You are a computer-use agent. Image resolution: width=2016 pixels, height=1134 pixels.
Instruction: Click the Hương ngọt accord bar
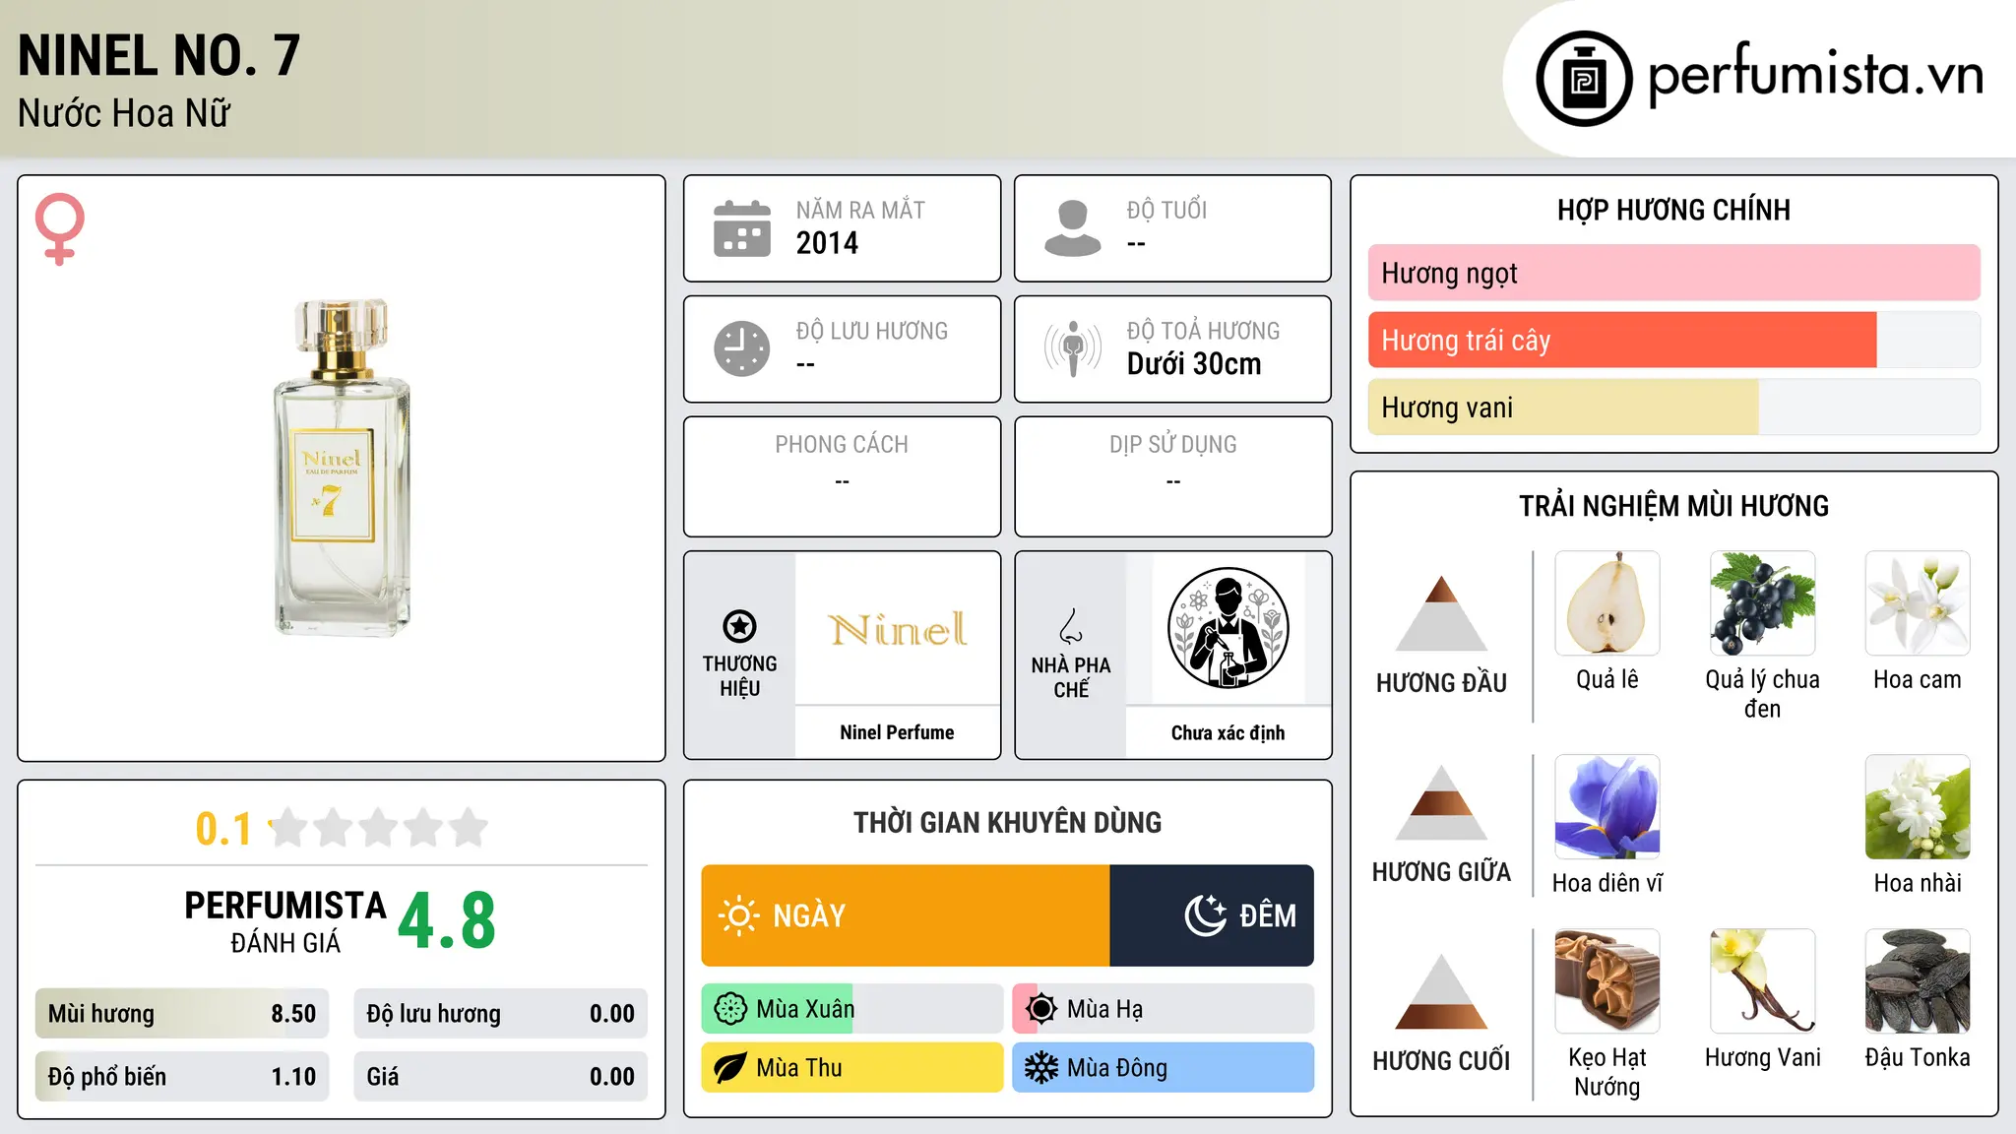coord(1674,273)
